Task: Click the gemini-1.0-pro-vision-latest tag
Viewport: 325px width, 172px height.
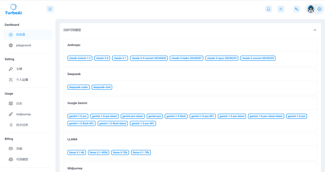Action: (x=266, y=116)
